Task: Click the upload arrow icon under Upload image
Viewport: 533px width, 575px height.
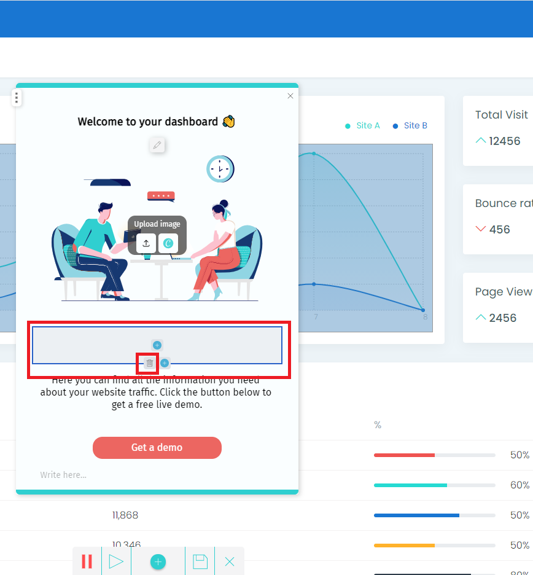Action: coord(146,243)
